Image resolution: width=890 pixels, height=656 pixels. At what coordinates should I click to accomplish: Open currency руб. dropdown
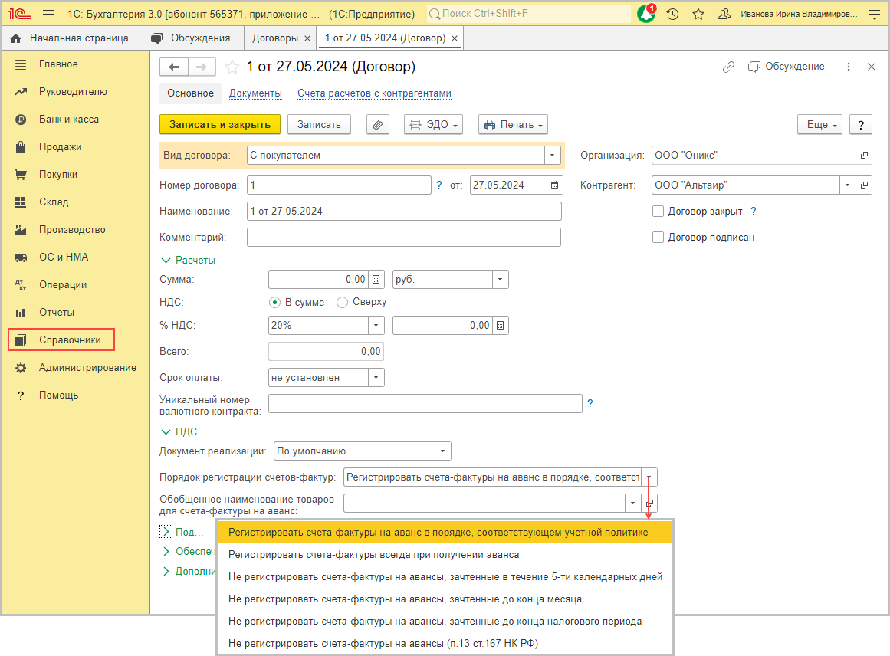click(x=500, y=279)
